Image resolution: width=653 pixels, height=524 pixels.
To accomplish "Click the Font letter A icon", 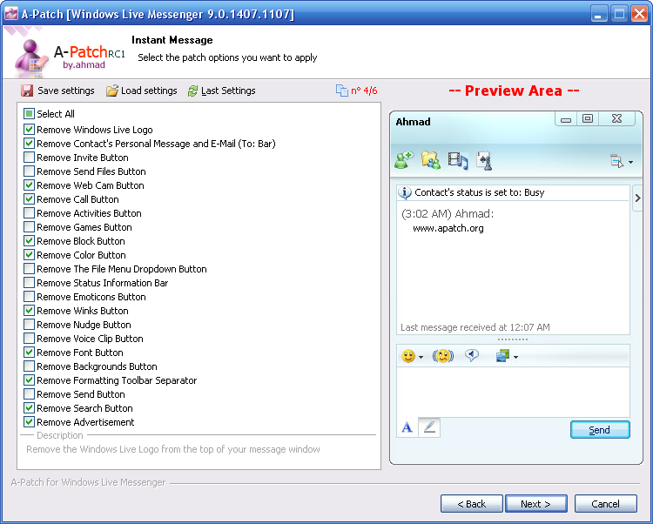I will [x=407, y=427].
